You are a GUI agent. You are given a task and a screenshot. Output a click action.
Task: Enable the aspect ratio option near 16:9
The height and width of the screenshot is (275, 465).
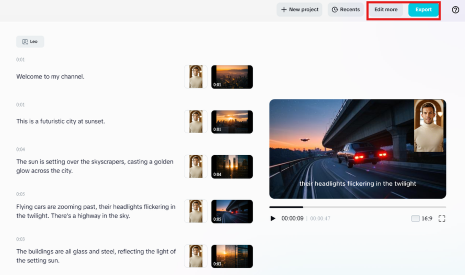tap(415, 219)
